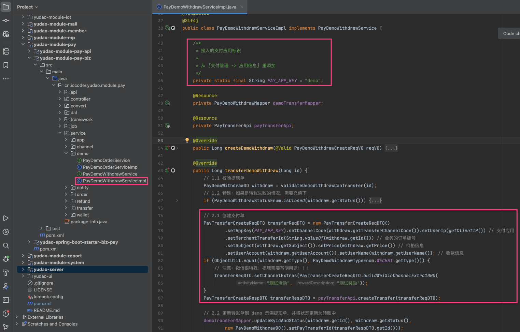Click the yellow light bulb intention icon
Viewport: 520px width, 332px height.
tap(187, 140)
